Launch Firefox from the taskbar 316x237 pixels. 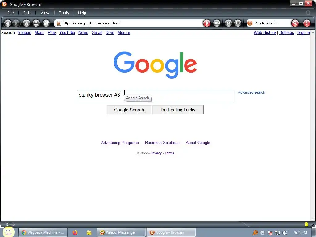click(75, 232)
